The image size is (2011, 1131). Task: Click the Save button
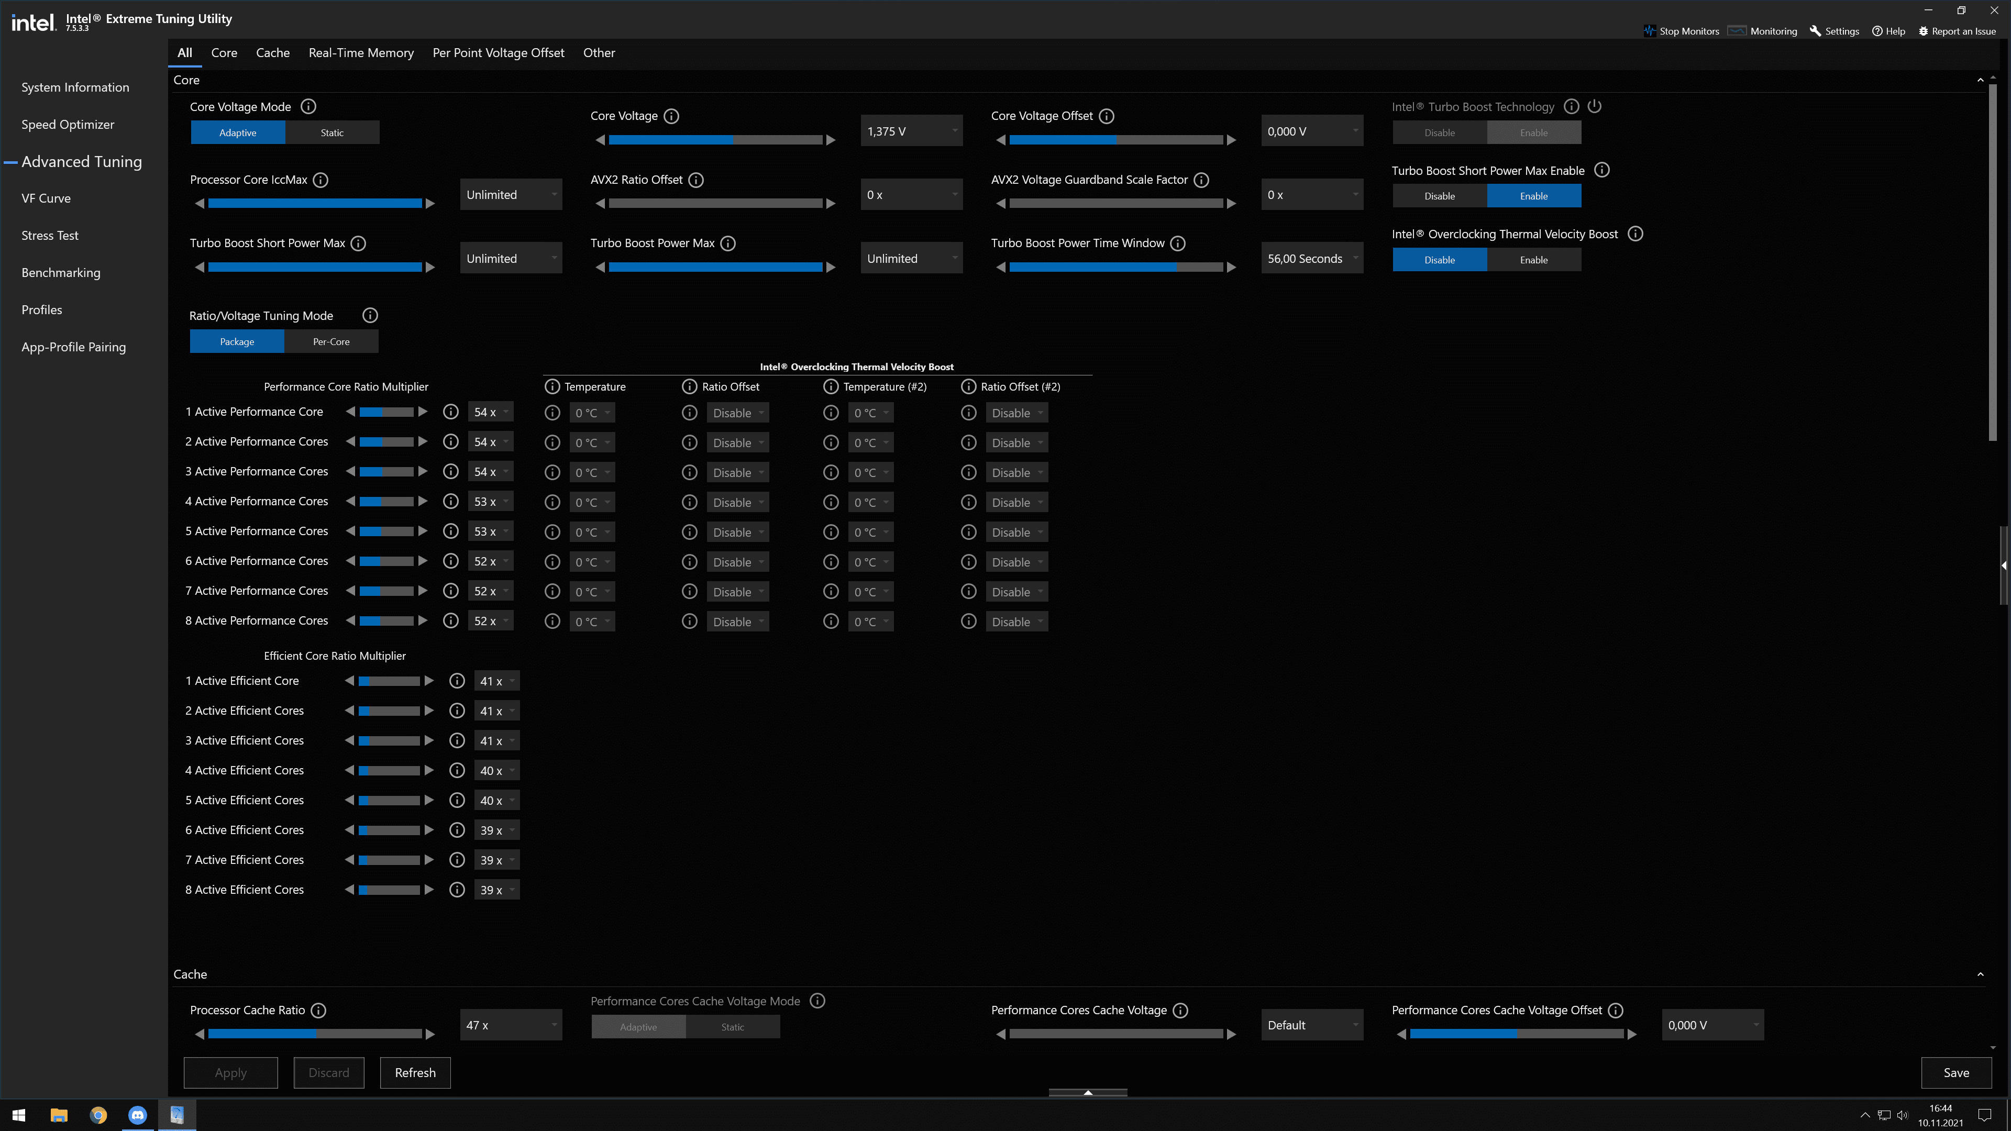click(1957, 1072)
